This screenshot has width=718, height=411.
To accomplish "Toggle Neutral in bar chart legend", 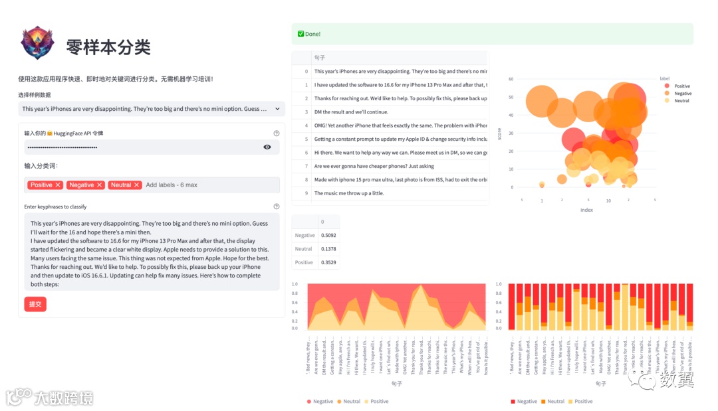I will [552, 402].
